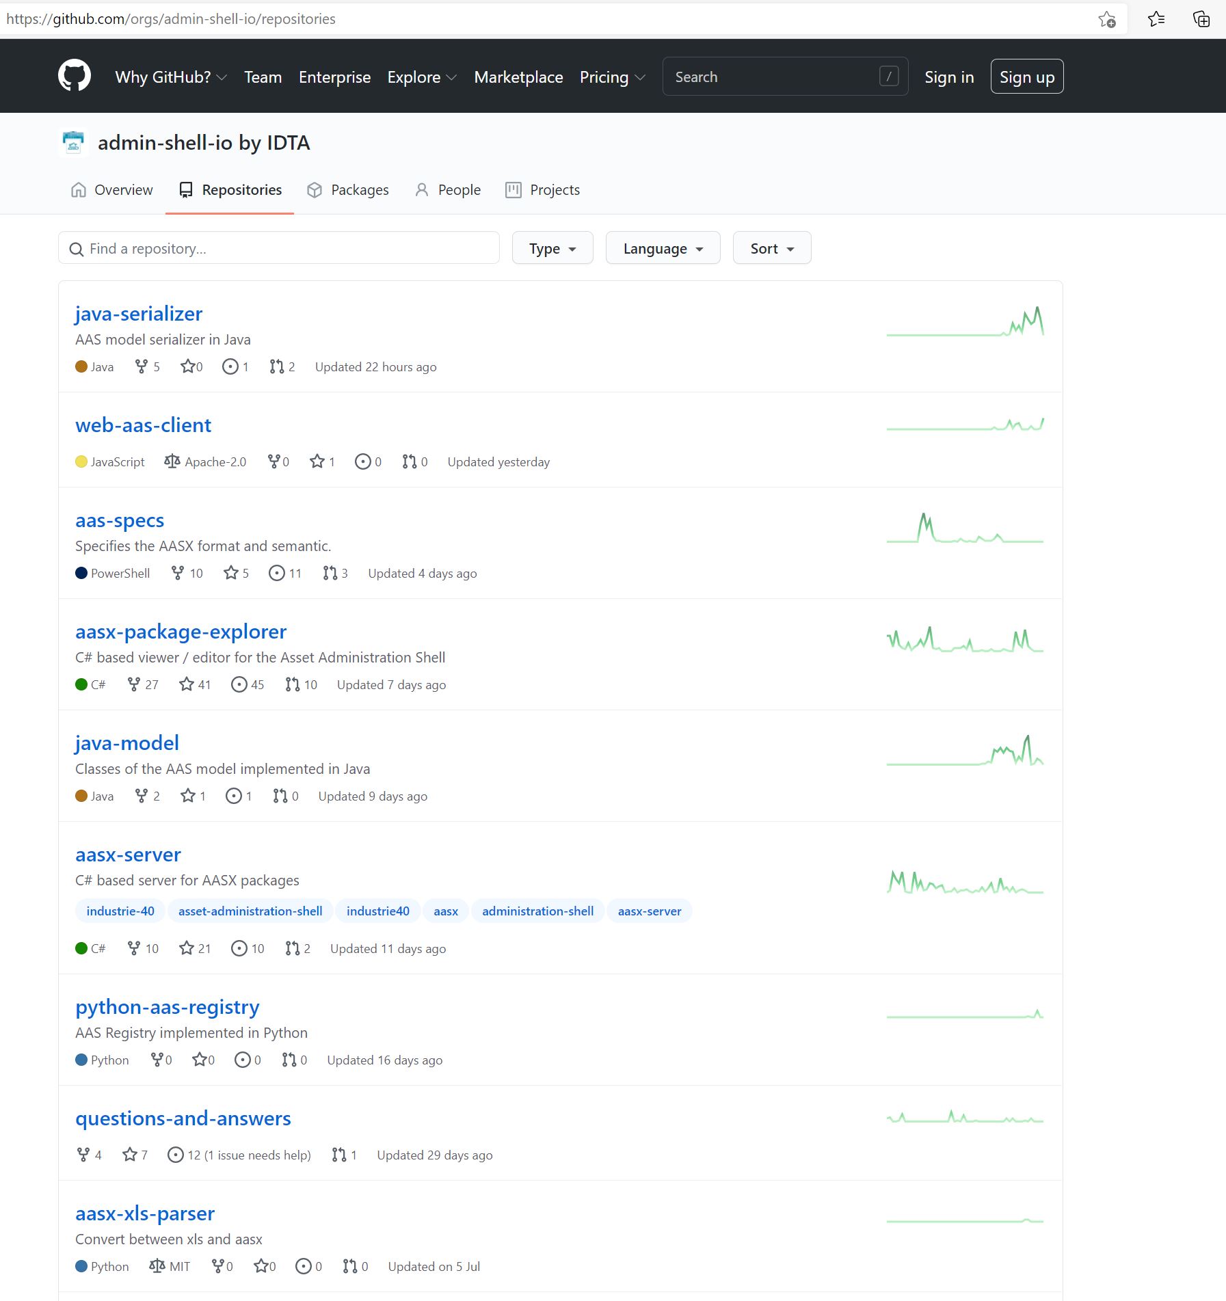Open java-serializer open issues icon
1226x1301 pixels.
[230, 367]
